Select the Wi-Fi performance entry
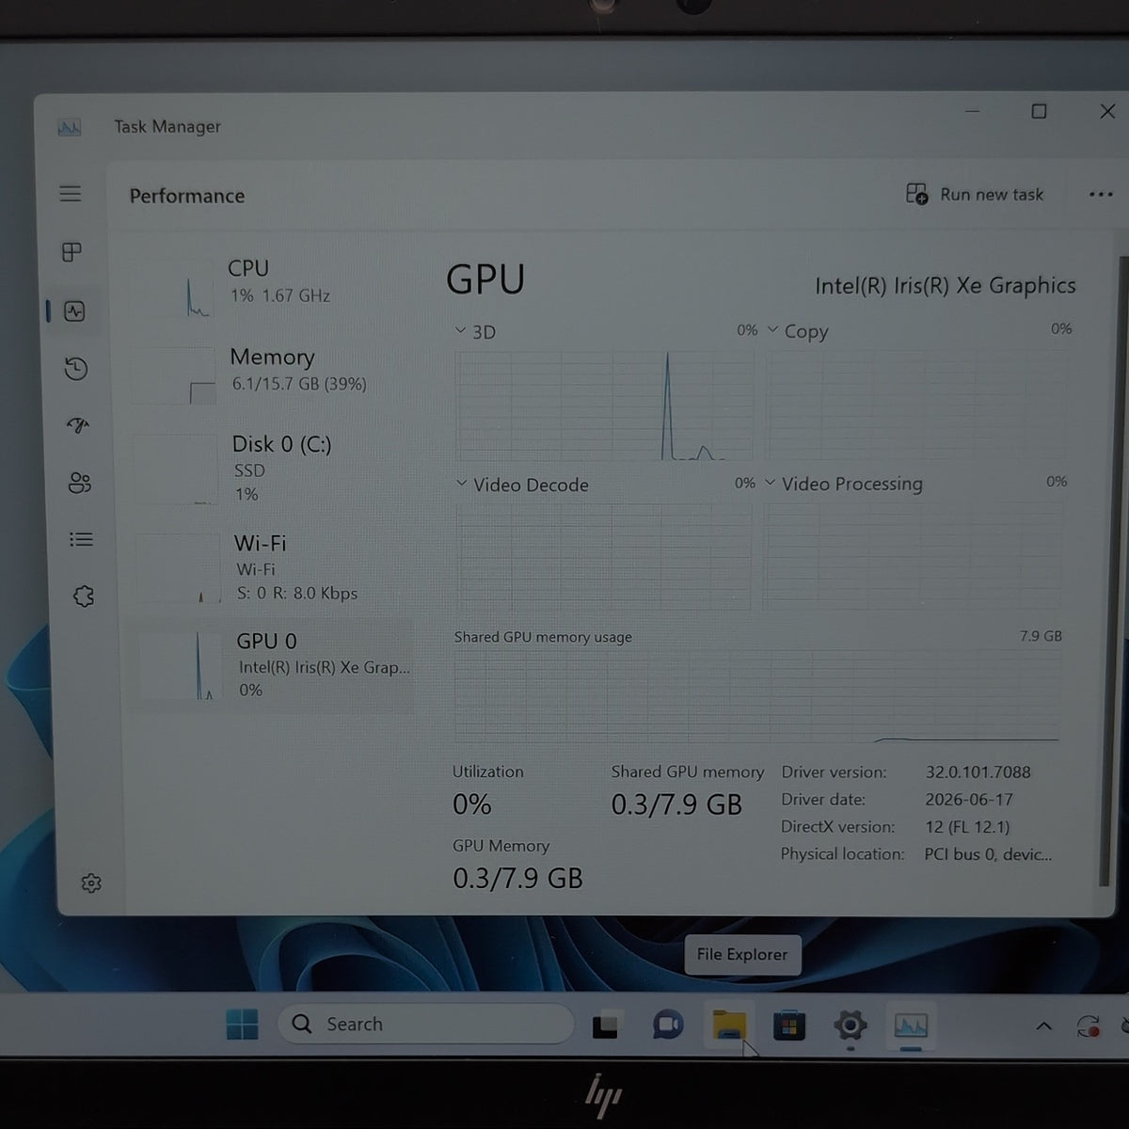This screenshot has width=1129, height=1129. (273, 567)
